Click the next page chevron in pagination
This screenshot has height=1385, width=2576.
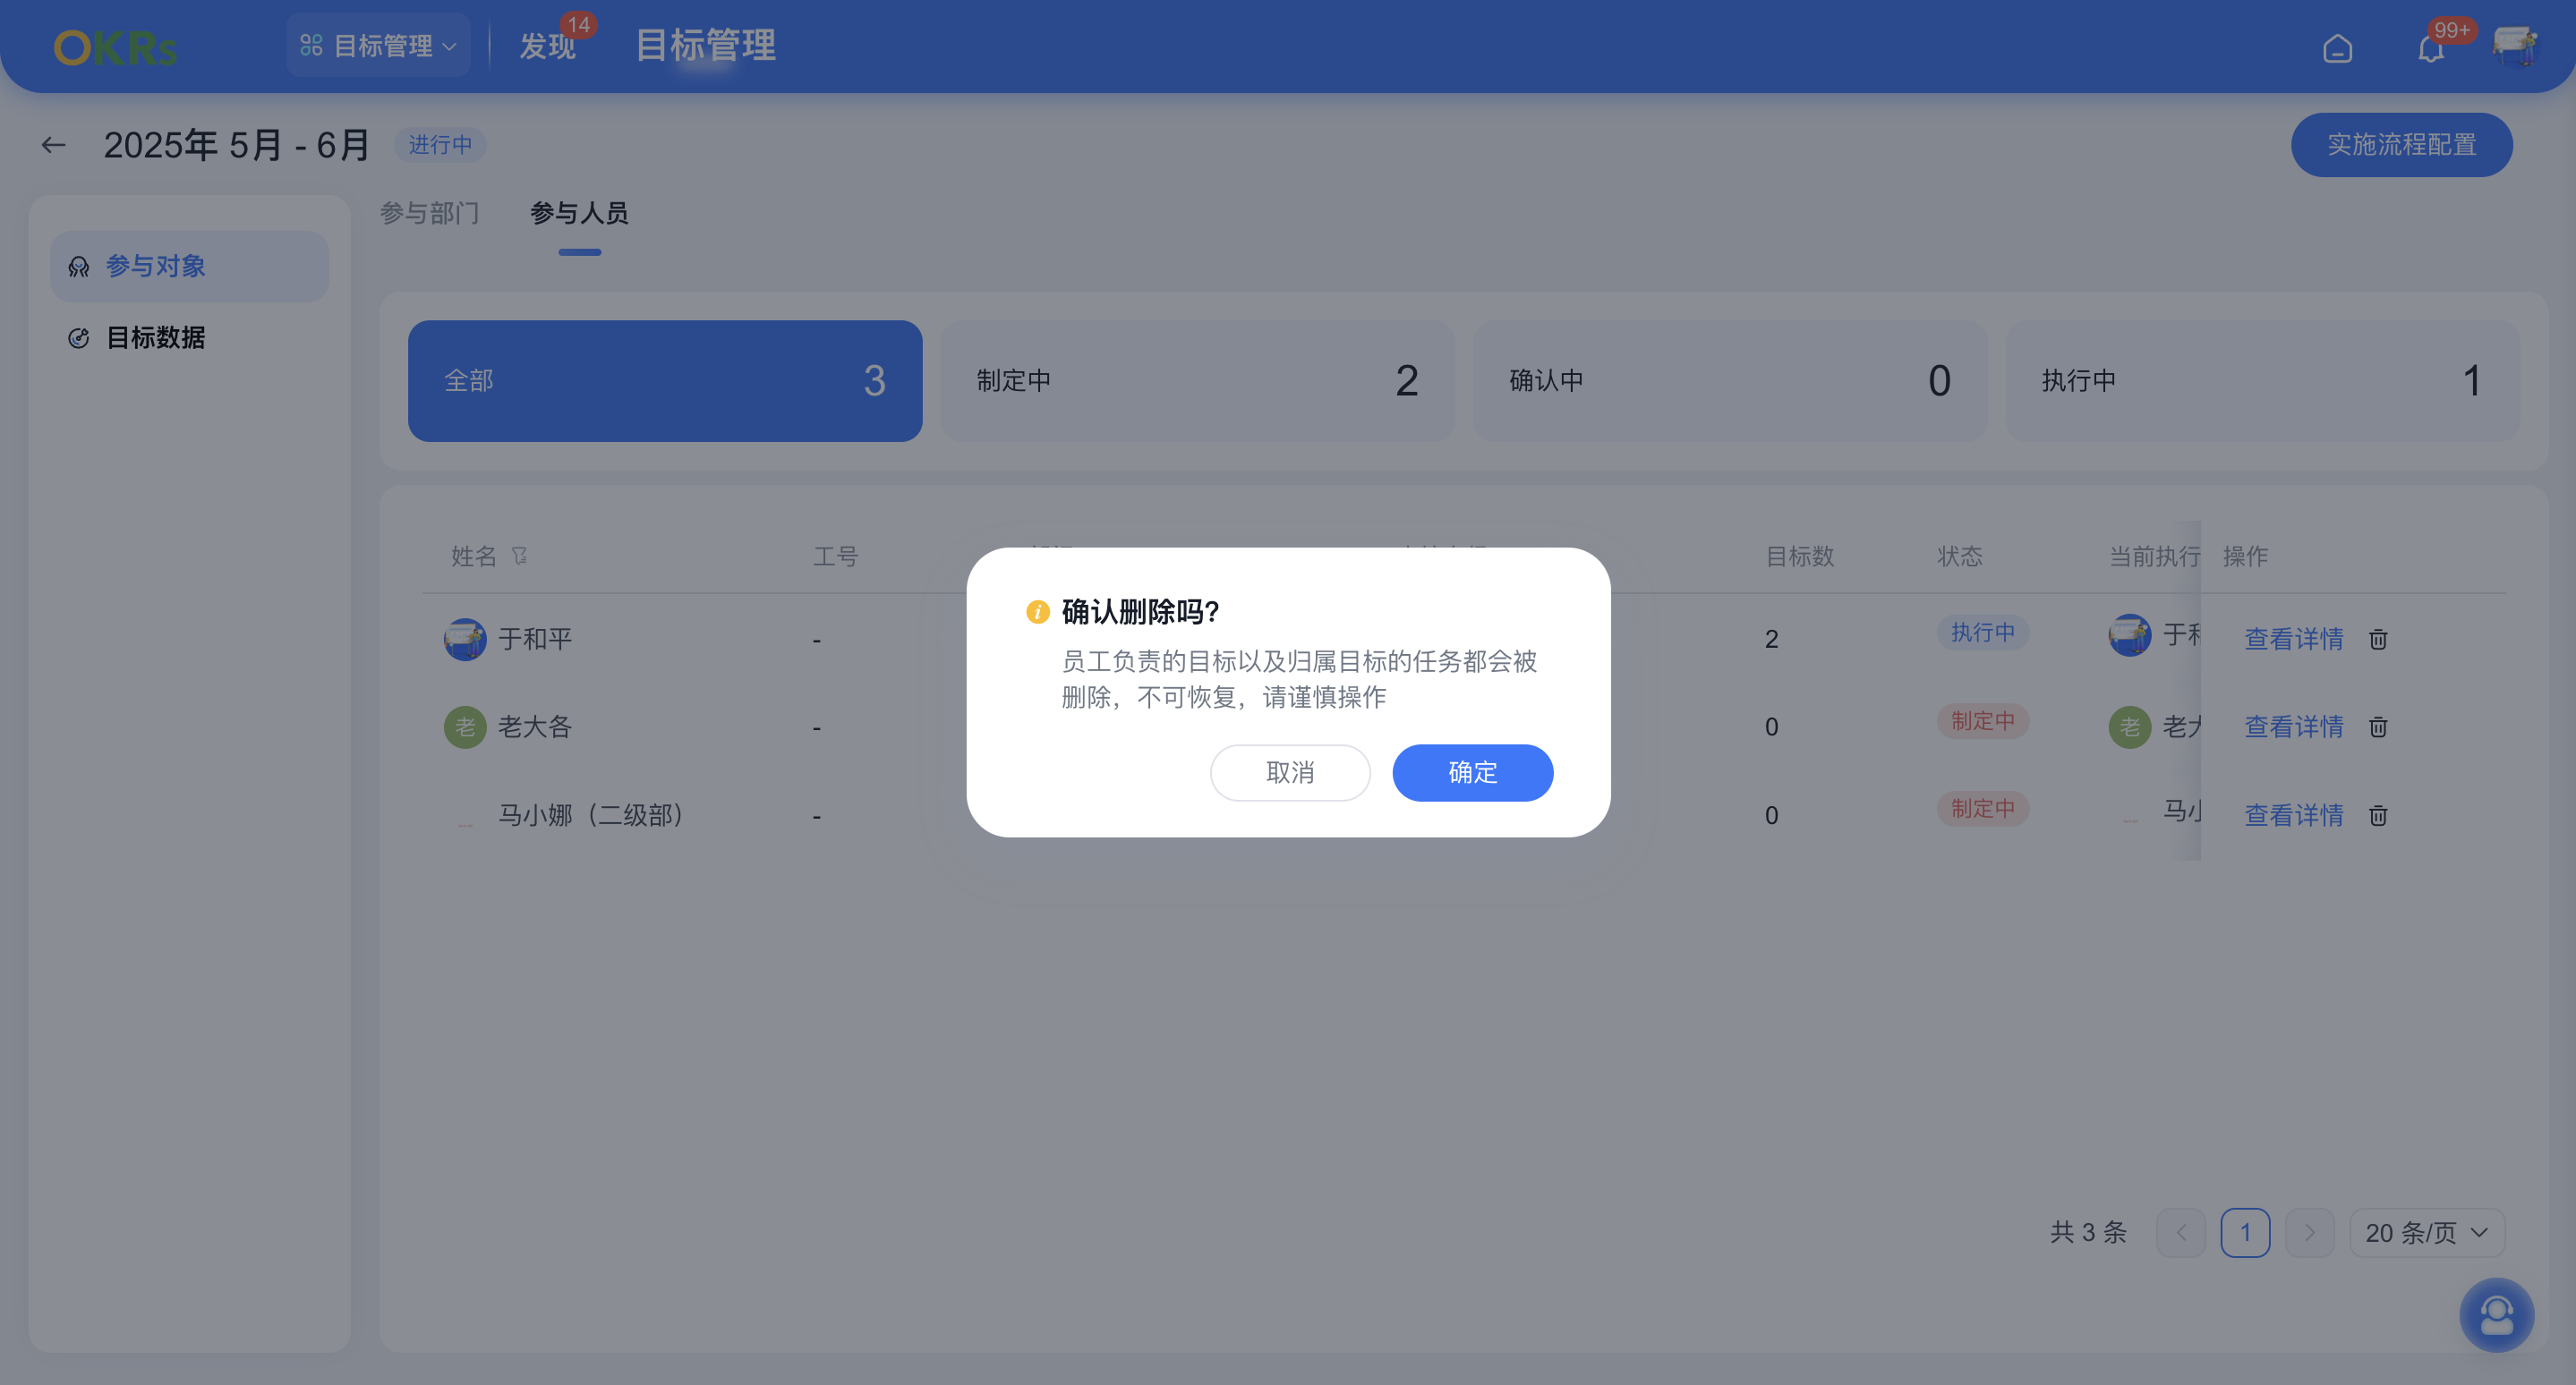[x=2310, y=1232]
